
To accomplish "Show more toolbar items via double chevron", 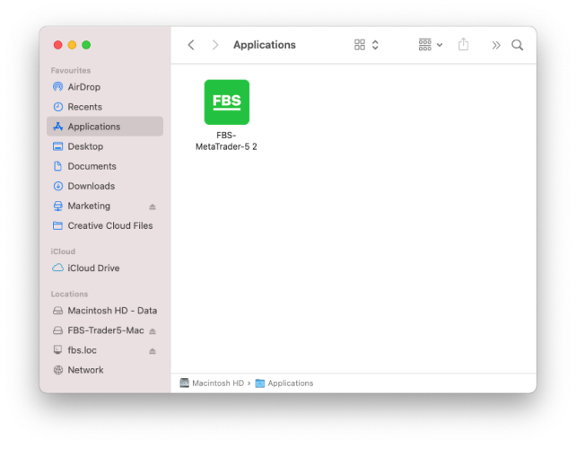I will click(496, 45).
